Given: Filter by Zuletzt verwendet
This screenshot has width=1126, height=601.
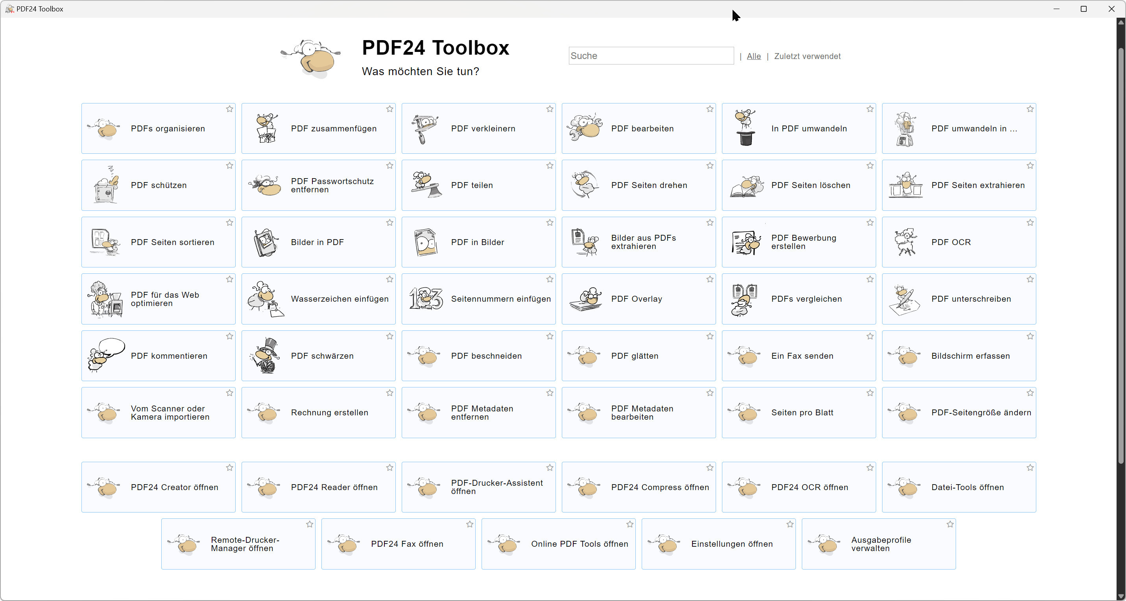Looking at the screenshot, I should pyautogui.click(x=807, y=56).
